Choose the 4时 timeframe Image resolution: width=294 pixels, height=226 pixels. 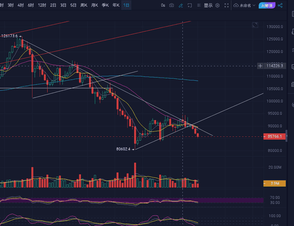(x=20, y=5)
